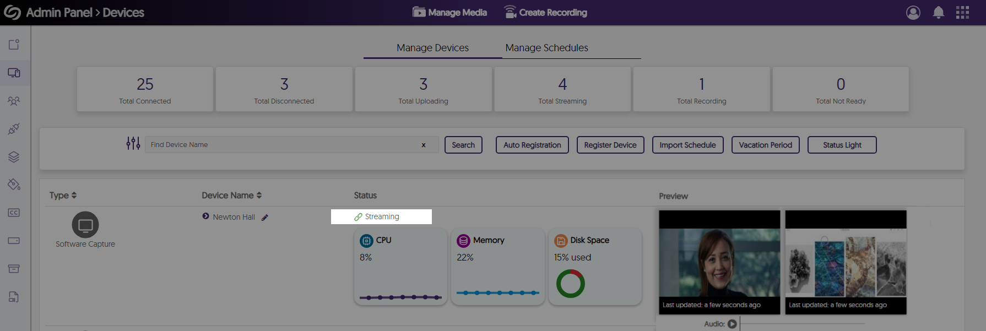The height and width of the screenshot is (331, 986).
Task: Click the Preview column header
Action: (673, 196)
